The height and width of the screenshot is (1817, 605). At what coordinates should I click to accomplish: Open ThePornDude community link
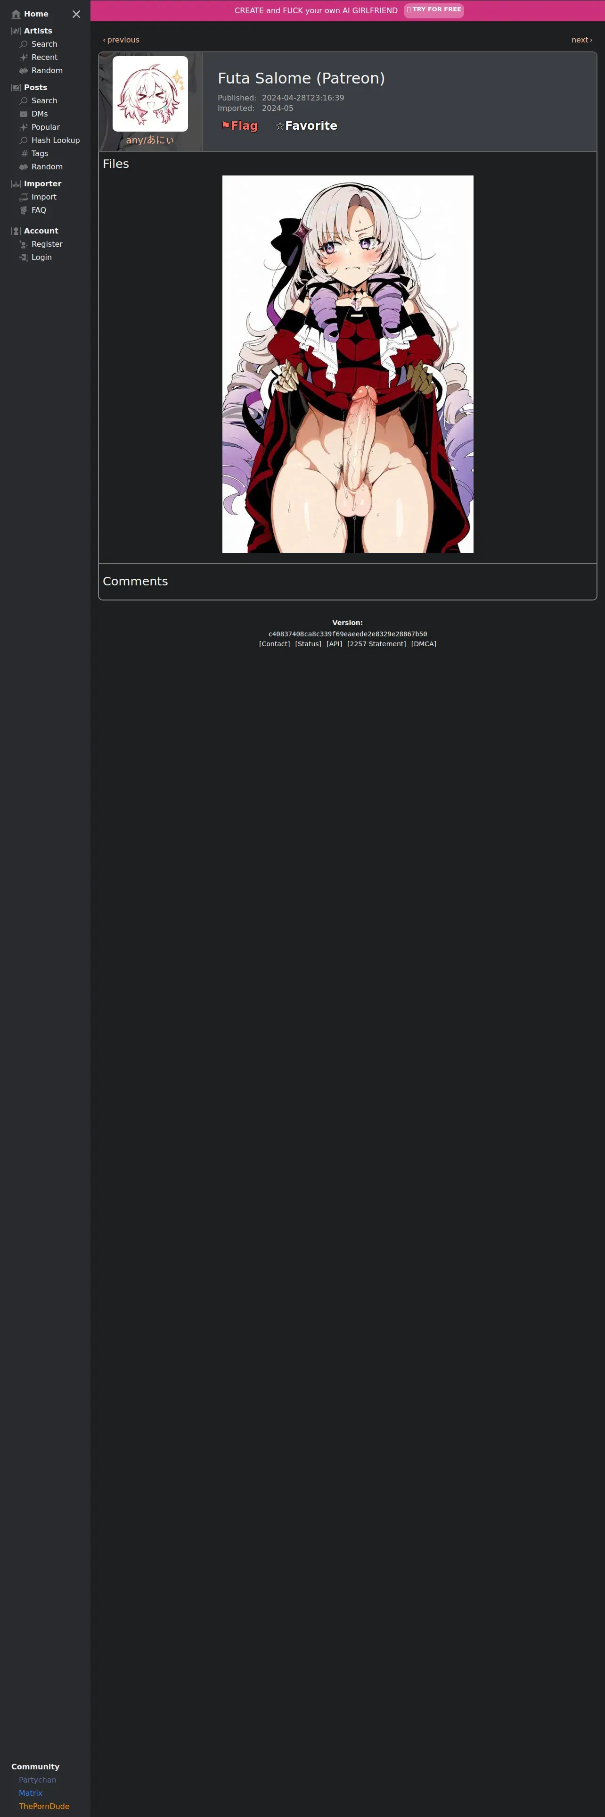[x=44, y=1807]
